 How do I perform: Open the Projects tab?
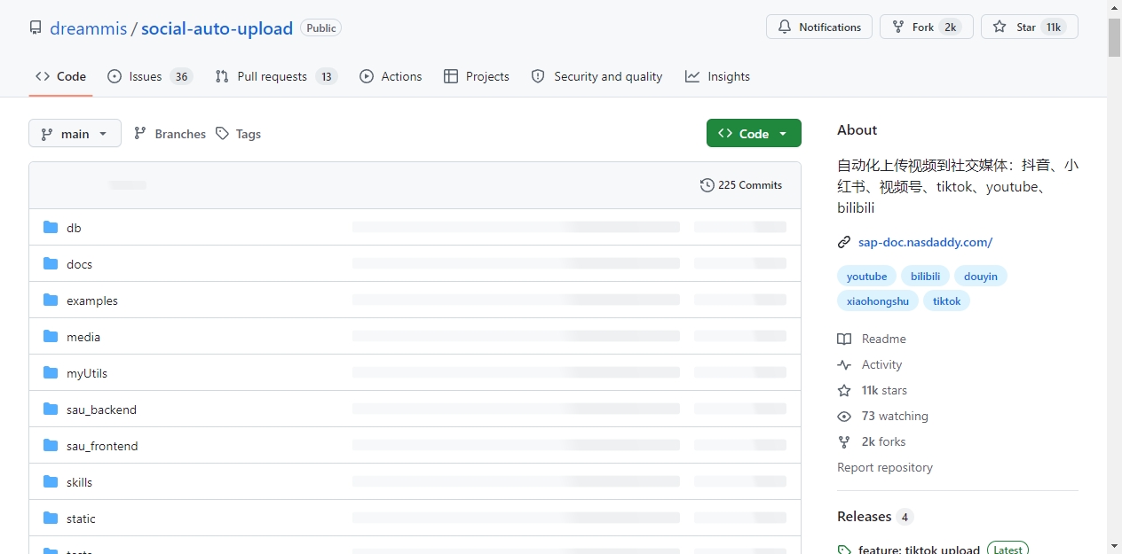[477, 76]
